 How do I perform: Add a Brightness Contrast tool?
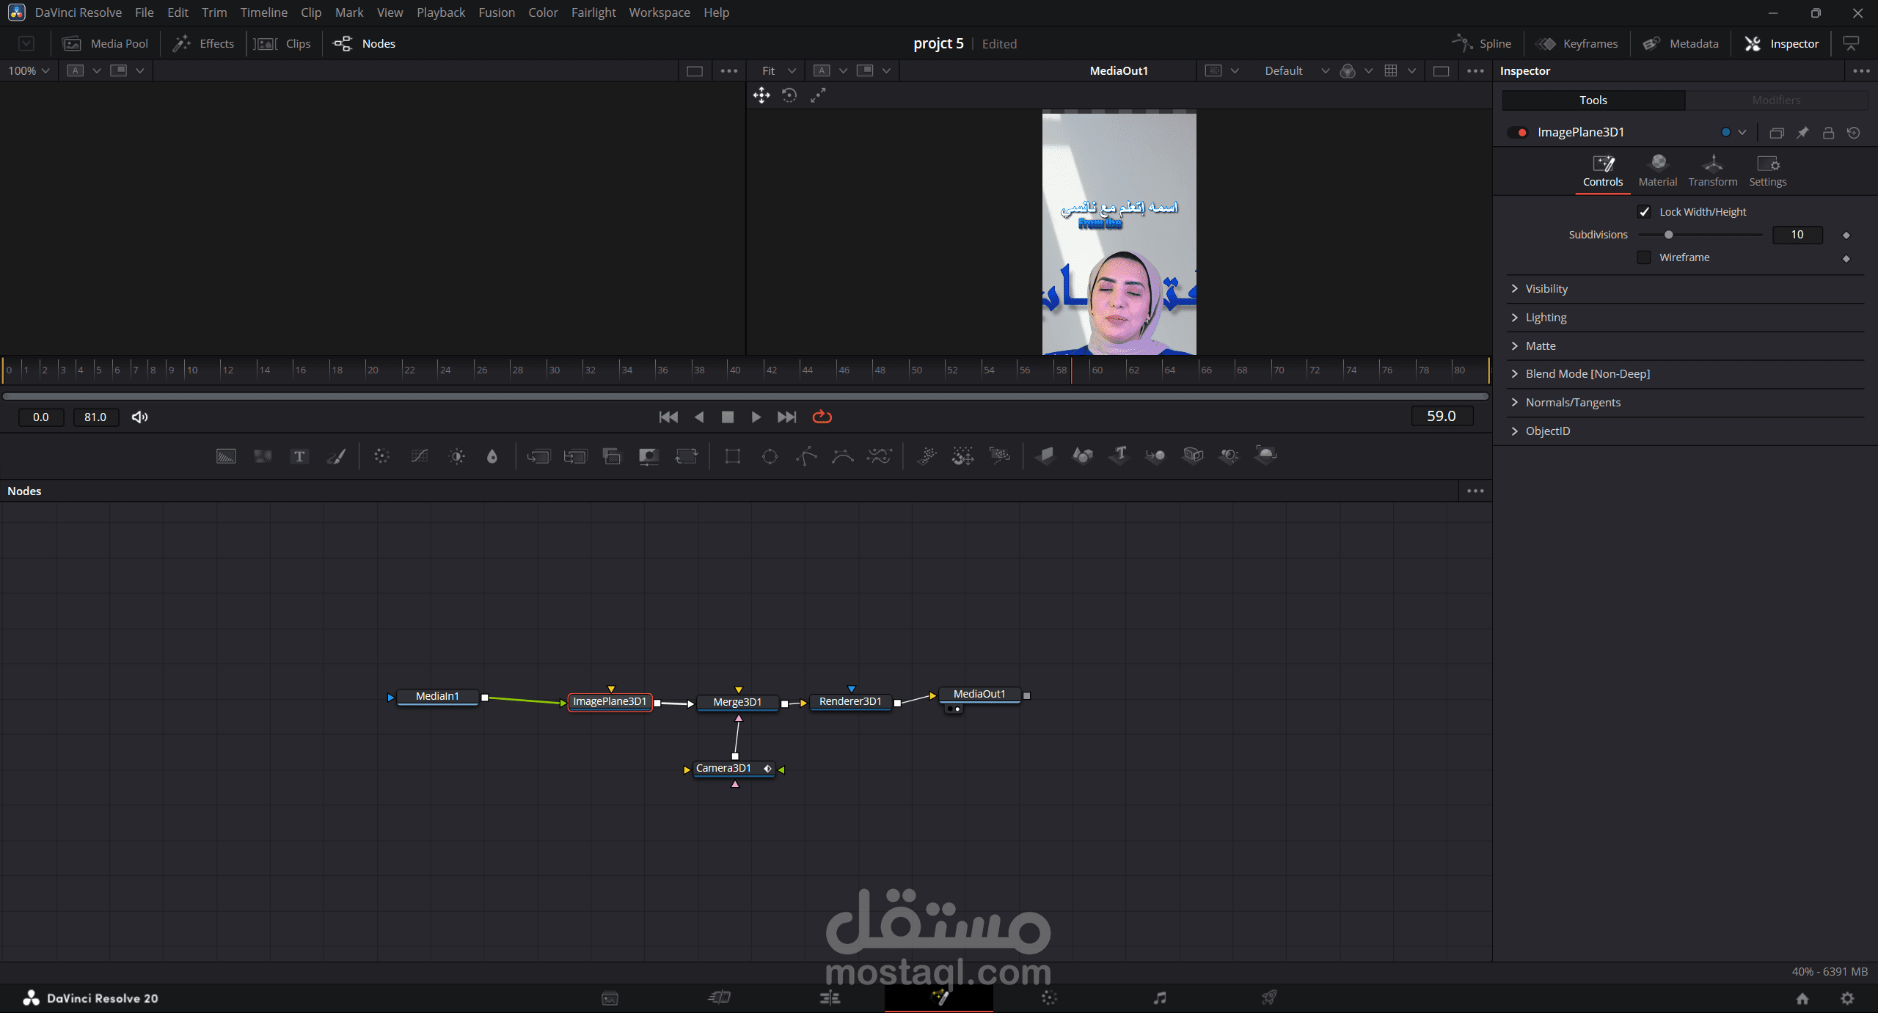457,456
